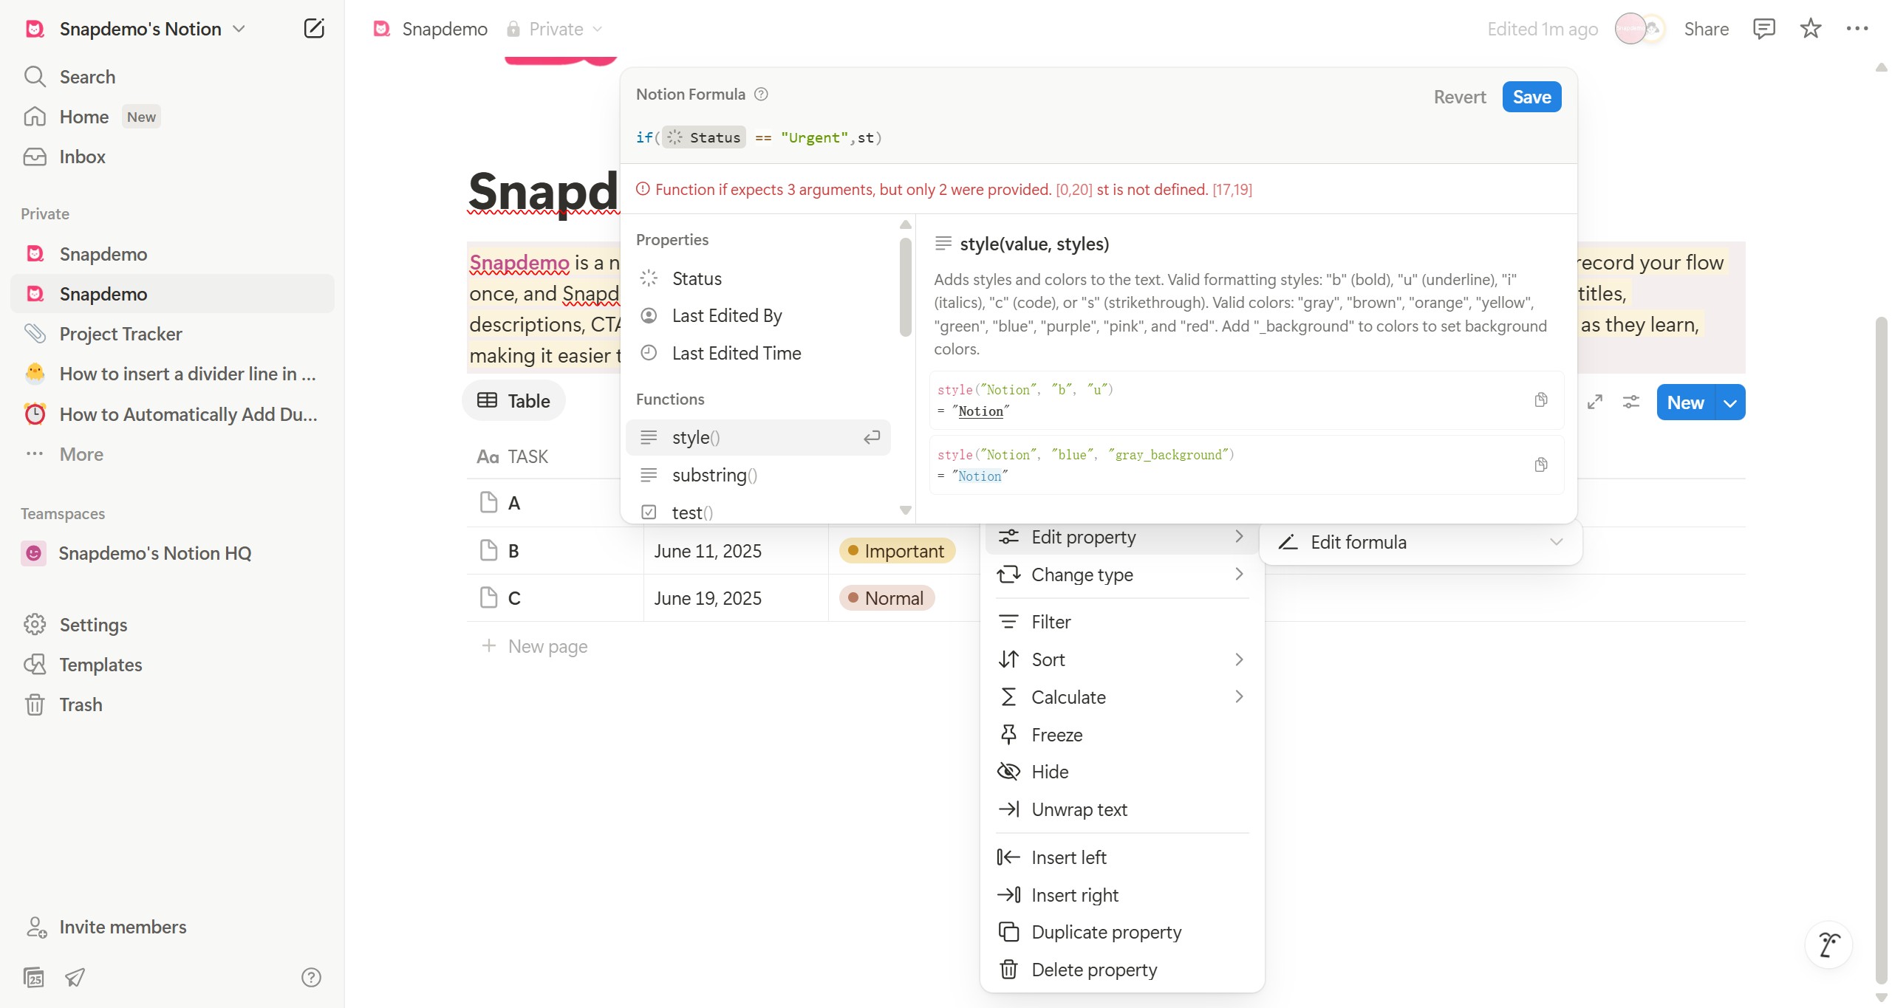Image resolution: width=1892 pixels, height=1008 pixels.
Task: Open Search in the sidebar
Action: [172, 77]
